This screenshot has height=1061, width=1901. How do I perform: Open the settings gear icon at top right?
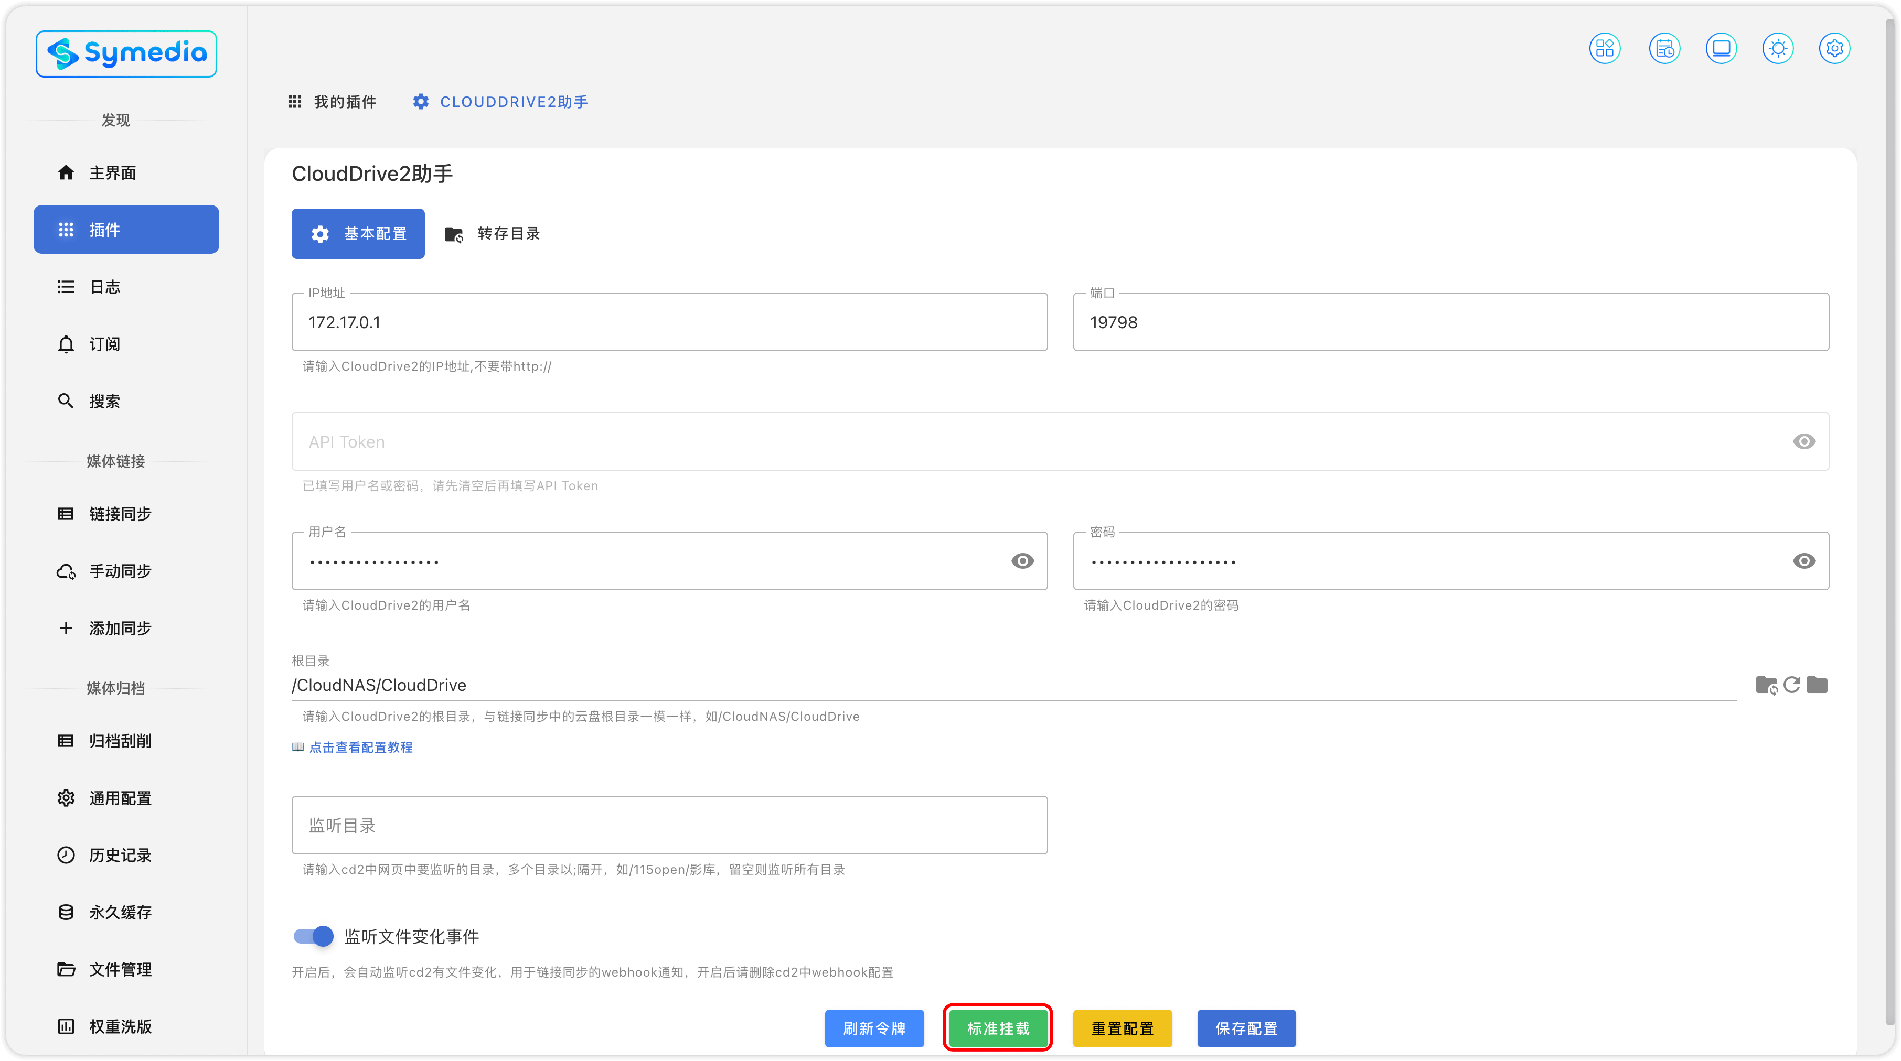click(1834, 49)
